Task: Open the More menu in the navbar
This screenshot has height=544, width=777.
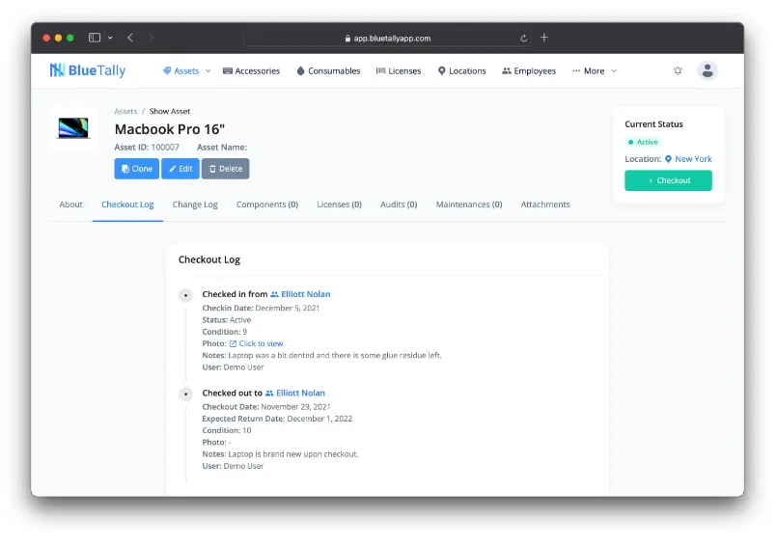Action: coord(588,70)
